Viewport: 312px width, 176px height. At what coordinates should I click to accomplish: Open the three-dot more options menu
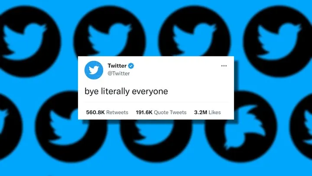(224, 66)
